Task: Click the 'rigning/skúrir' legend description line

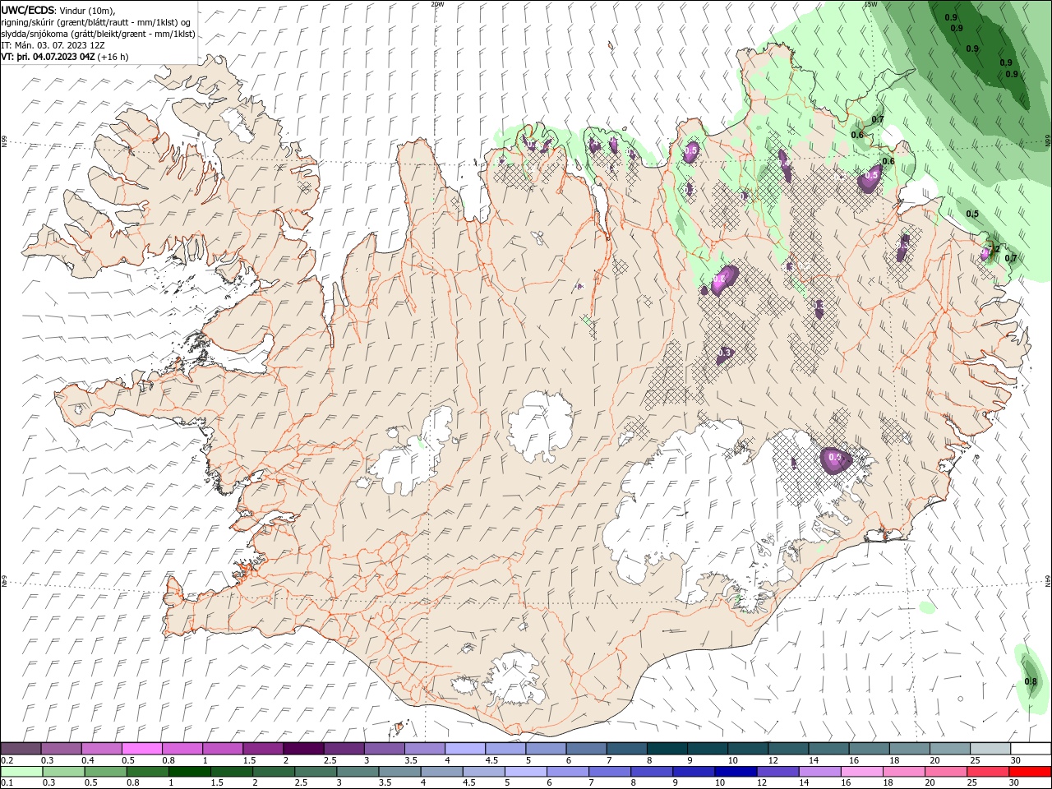Action: pos(96,22)
